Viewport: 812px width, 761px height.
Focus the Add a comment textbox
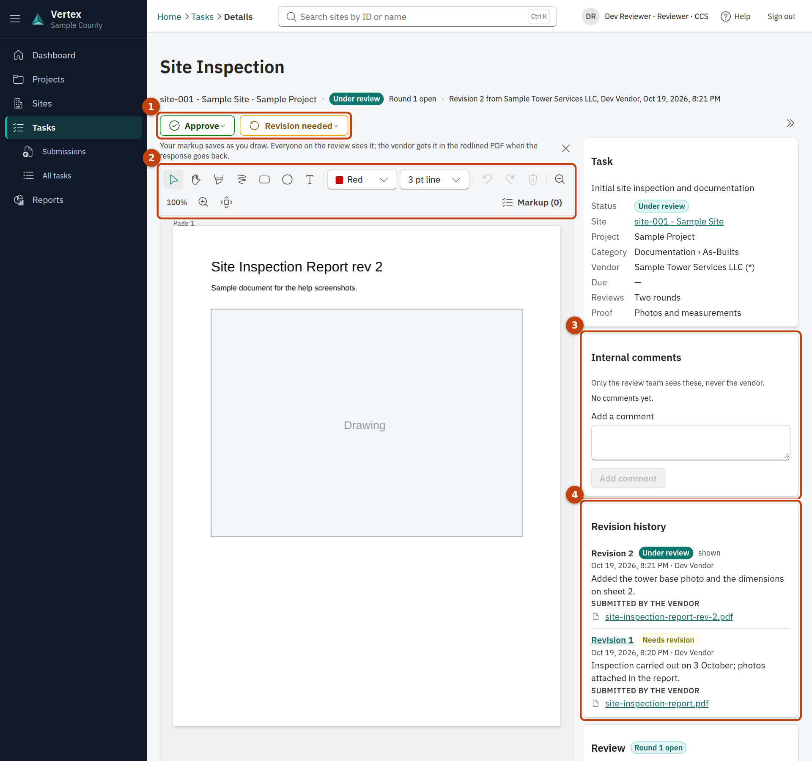coord(690,443)
